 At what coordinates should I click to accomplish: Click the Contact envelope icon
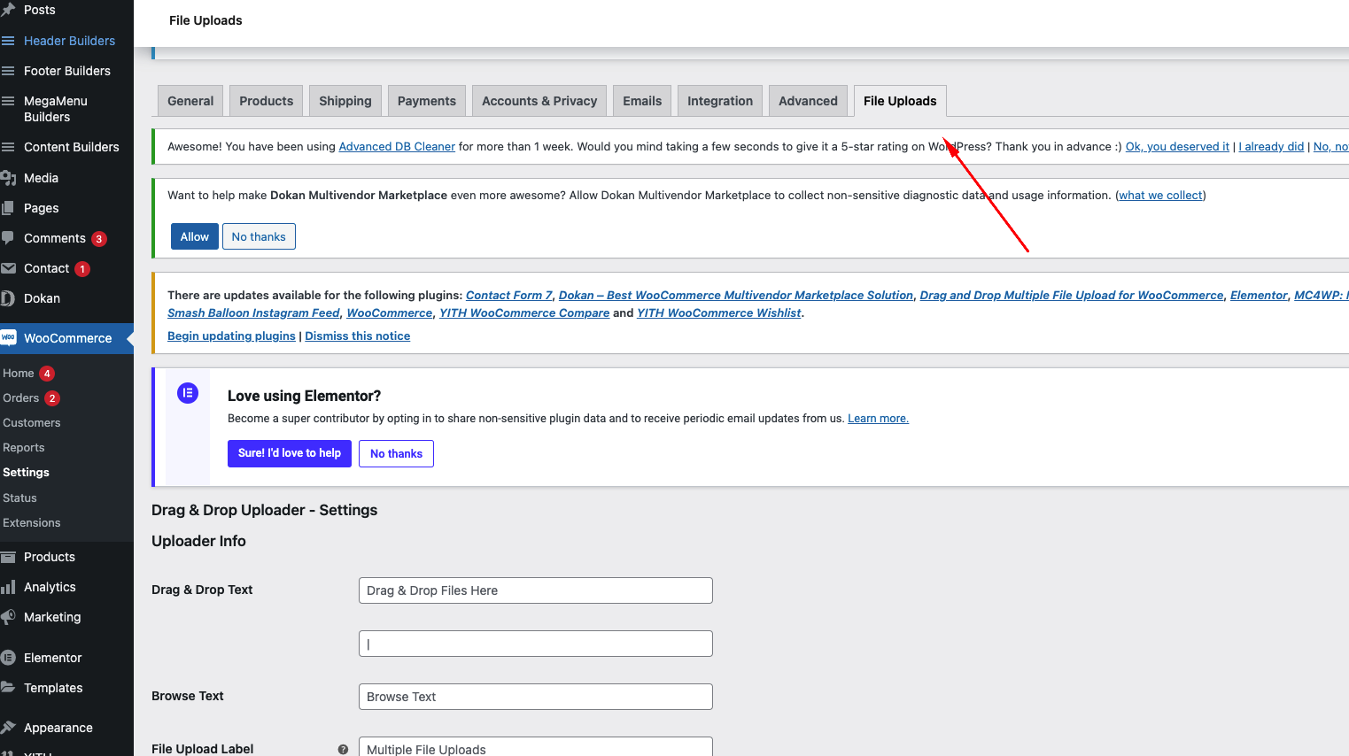[x=8, y=268]
